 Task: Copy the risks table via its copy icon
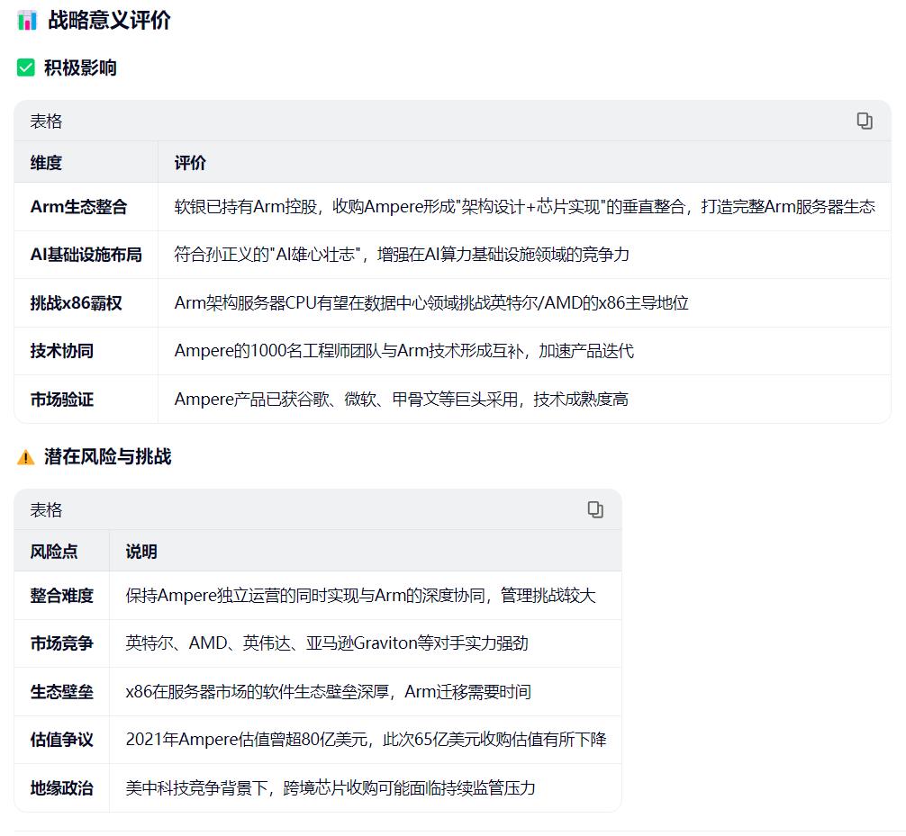click(595, 509)
